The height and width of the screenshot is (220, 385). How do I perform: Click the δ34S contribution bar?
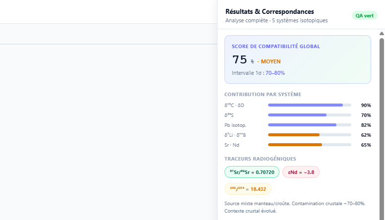[x=309, y=115]
